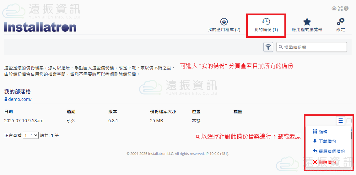Select 編輯 from the backup menu
The width and height of the screenshot is (356, 175).
pyautogui.click(x=323, y=132)
